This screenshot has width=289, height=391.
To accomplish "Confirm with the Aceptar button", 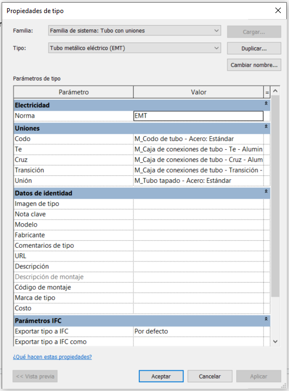I will [x=161, y=376].
